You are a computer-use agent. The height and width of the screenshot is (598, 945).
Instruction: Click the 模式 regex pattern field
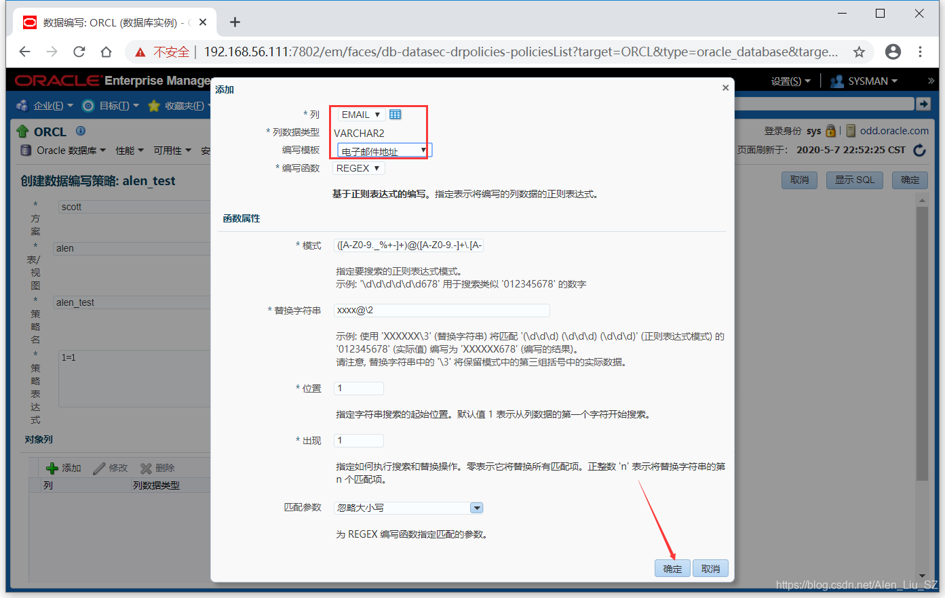click(x=410, y=245)
